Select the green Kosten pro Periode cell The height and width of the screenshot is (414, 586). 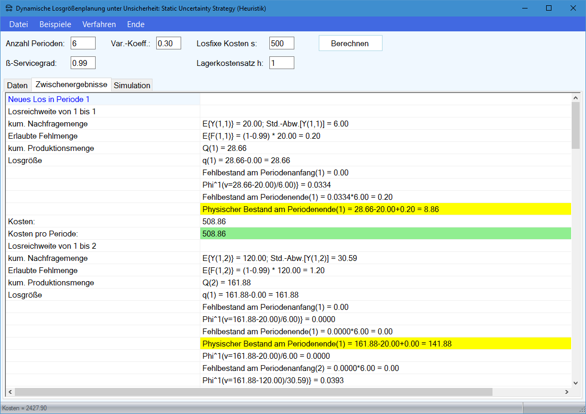tap(386, 234)
